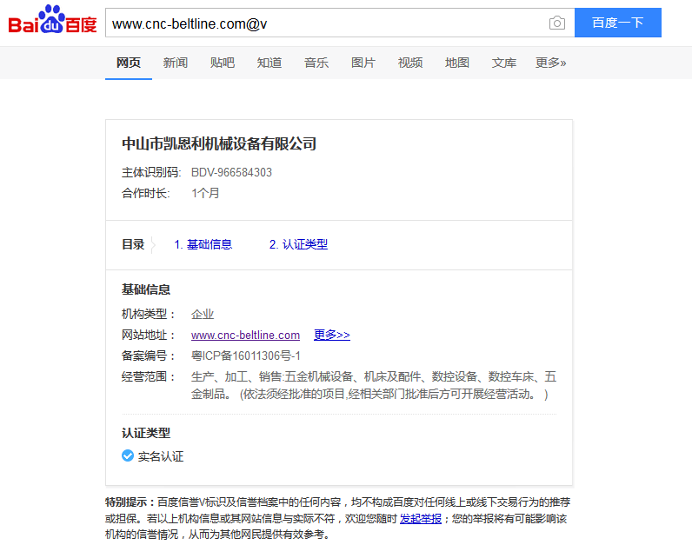The height and width of the screenshot is (545, 692).
Task: Select the 地图 tab
Action: 457,63
